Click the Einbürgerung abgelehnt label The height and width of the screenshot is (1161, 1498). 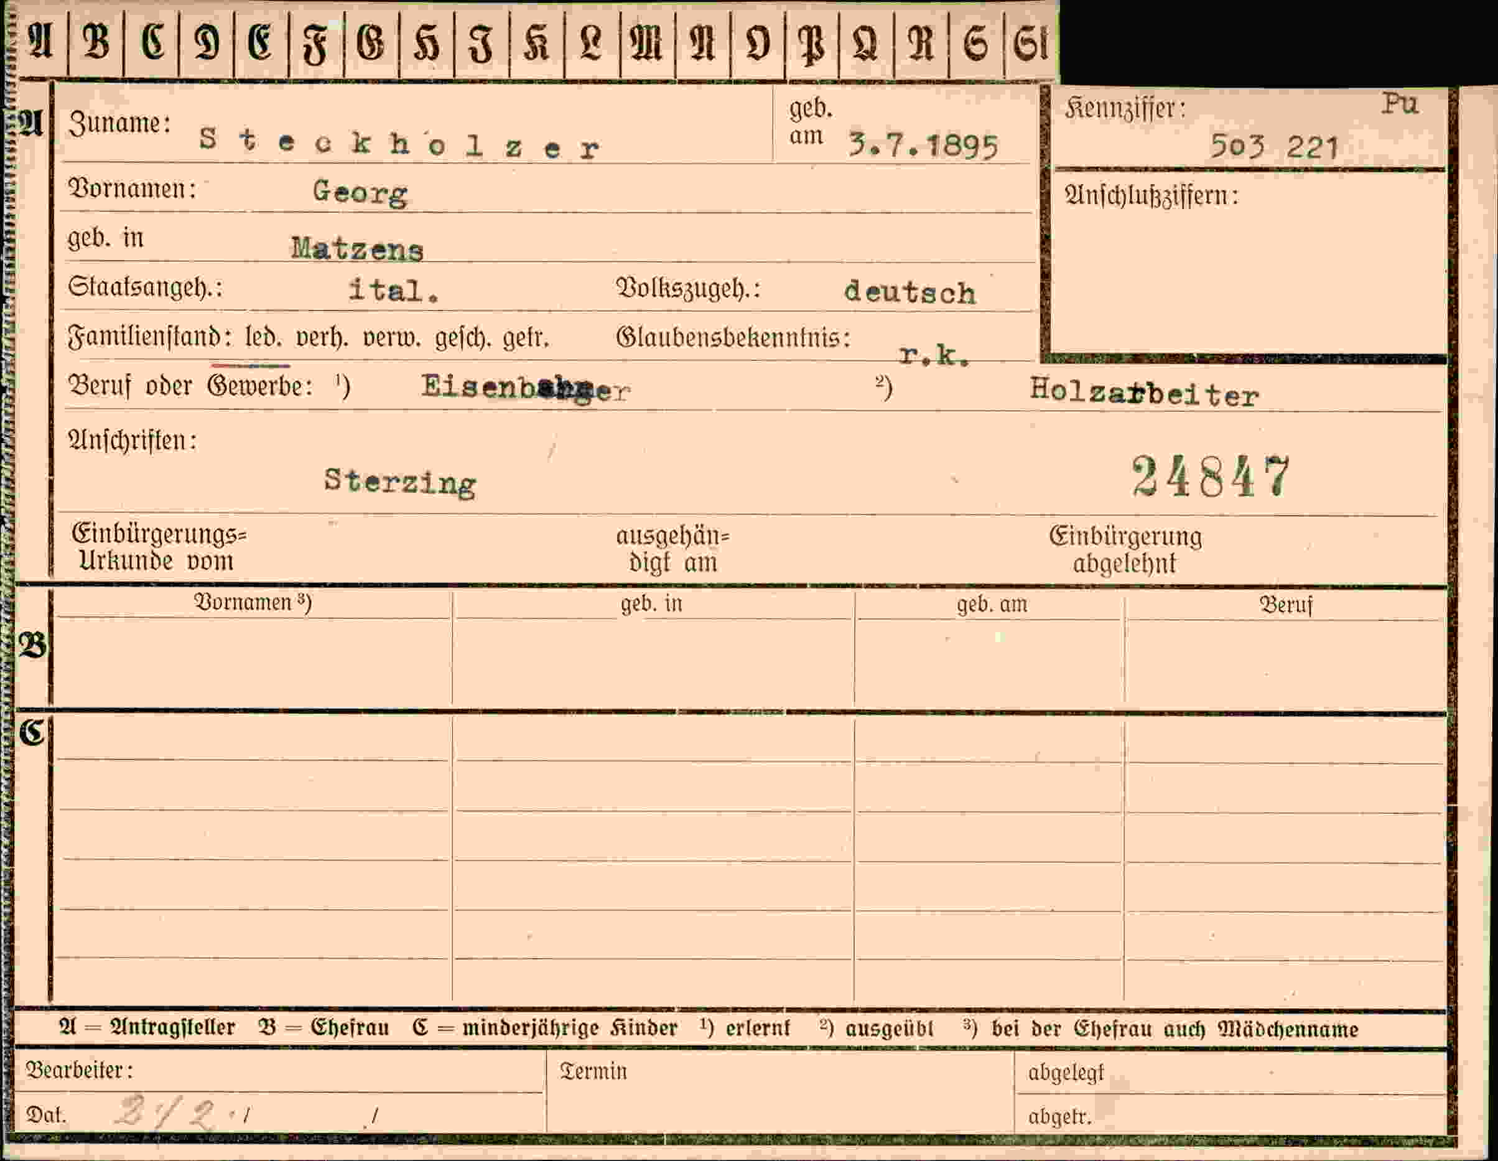[x=1125, y=549]
